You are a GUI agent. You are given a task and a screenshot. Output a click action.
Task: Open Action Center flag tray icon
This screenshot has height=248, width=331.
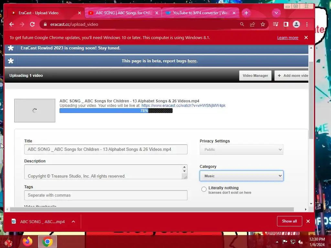[285, 242]
